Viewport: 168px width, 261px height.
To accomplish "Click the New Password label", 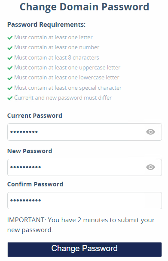I will 30,151.
